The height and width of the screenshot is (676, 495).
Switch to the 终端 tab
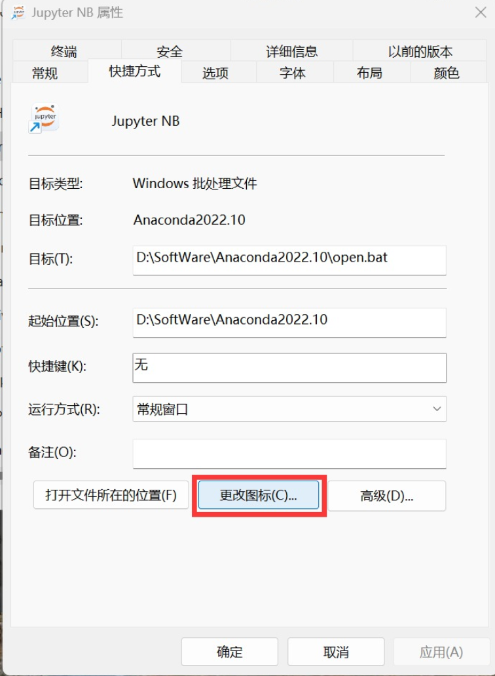coord(64,51)
